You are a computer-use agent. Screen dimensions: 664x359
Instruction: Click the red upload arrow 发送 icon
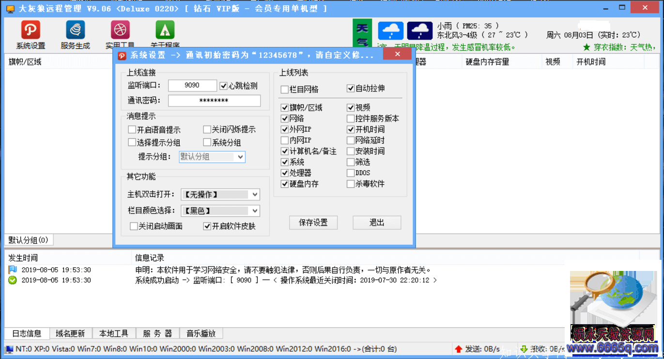coord(458,349)
